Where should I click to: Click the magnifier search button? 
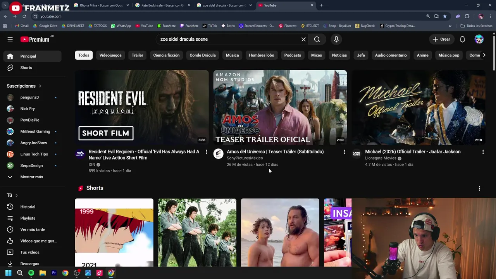pyautogui.click(x=317, y=39)
